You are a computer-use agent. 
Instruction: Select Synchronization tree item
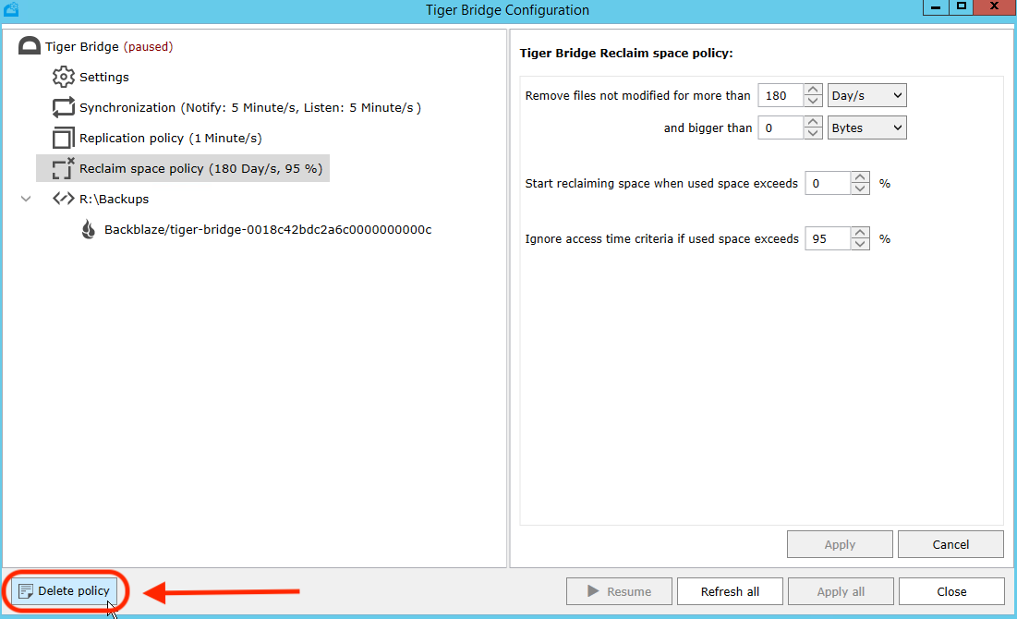coord(249,108)
